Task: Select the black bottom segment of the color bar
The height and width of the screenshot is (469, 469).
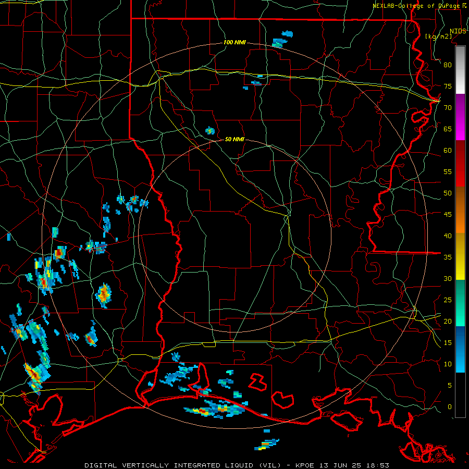Action: pyautogui.click(x=460, y=395)
